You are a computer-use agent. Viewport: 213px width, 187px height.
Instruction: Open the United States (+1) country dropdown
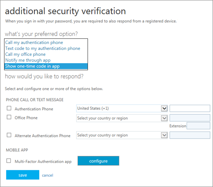click(122, 108)
